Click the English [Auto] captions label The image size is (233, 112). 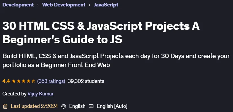(112, 106)
